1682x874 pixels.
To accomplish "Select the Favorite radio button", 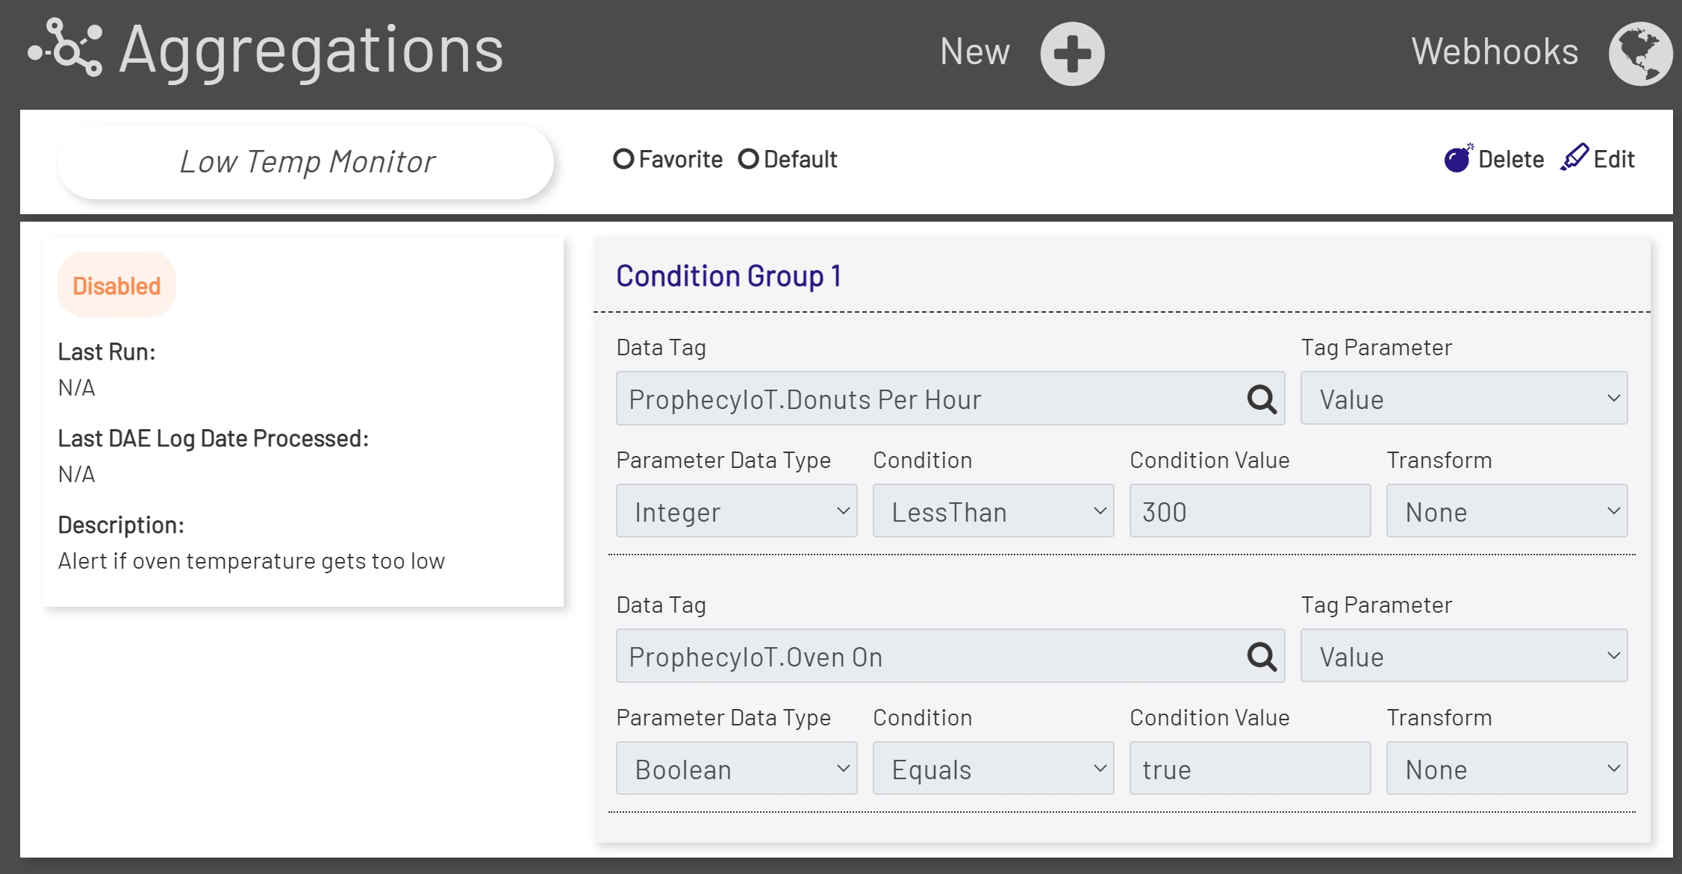I will 624,159.
